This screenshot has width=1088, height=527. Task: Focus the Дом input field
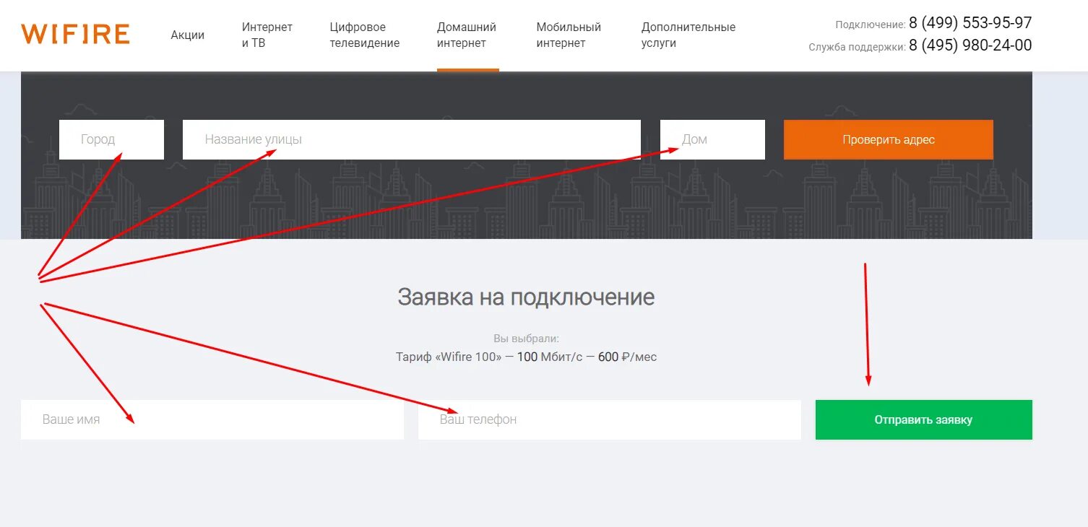pos(712,139)
